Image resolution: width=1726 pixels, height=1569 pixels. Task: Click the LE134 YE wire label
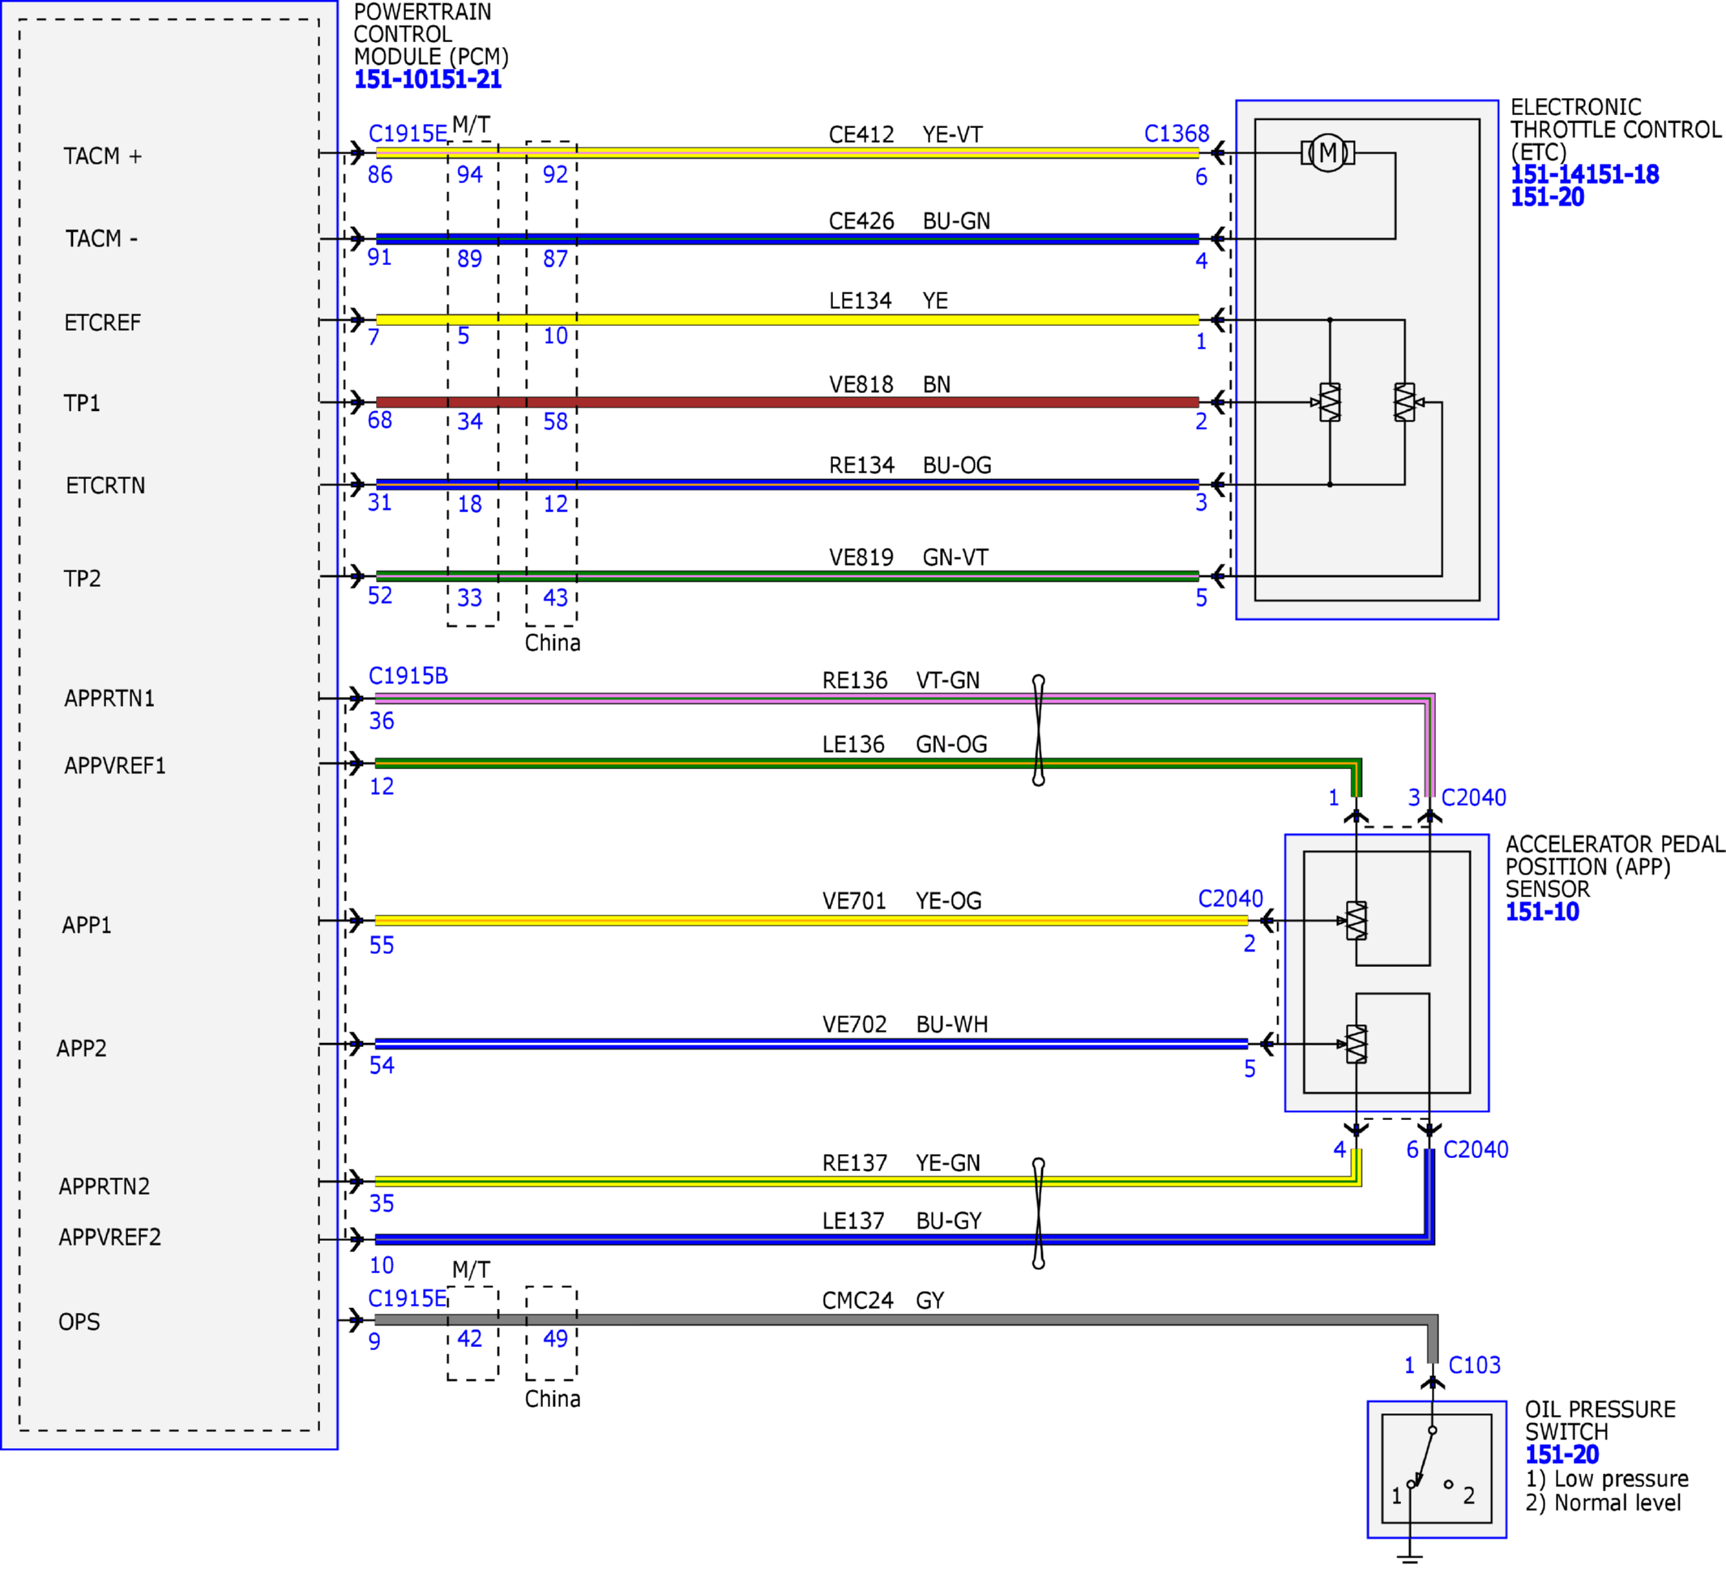coord(888,301)
